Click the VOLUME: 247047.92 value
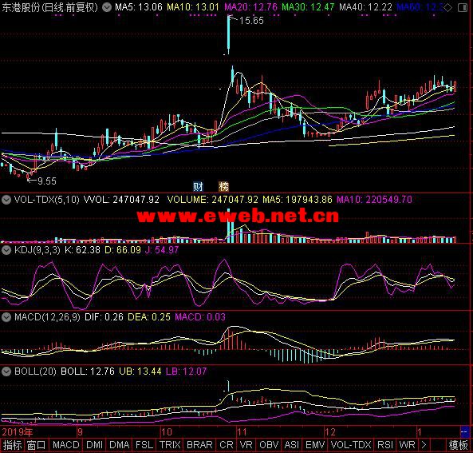The height and width of the screenshot is (453, 473). 213,200
